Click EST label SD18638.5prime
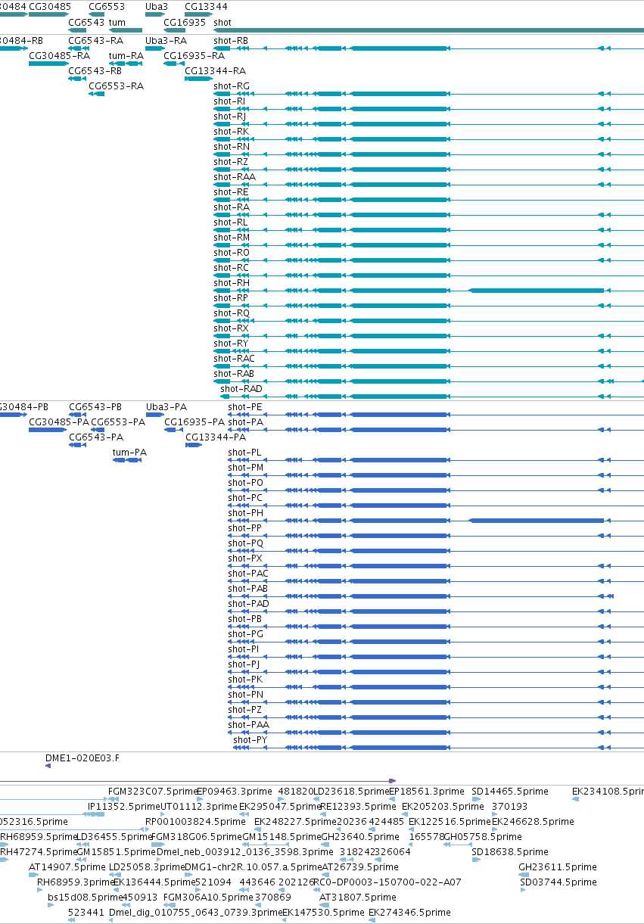Image resolution: width=644 pixels, height=924 pixels. click(x=510, y=852)
